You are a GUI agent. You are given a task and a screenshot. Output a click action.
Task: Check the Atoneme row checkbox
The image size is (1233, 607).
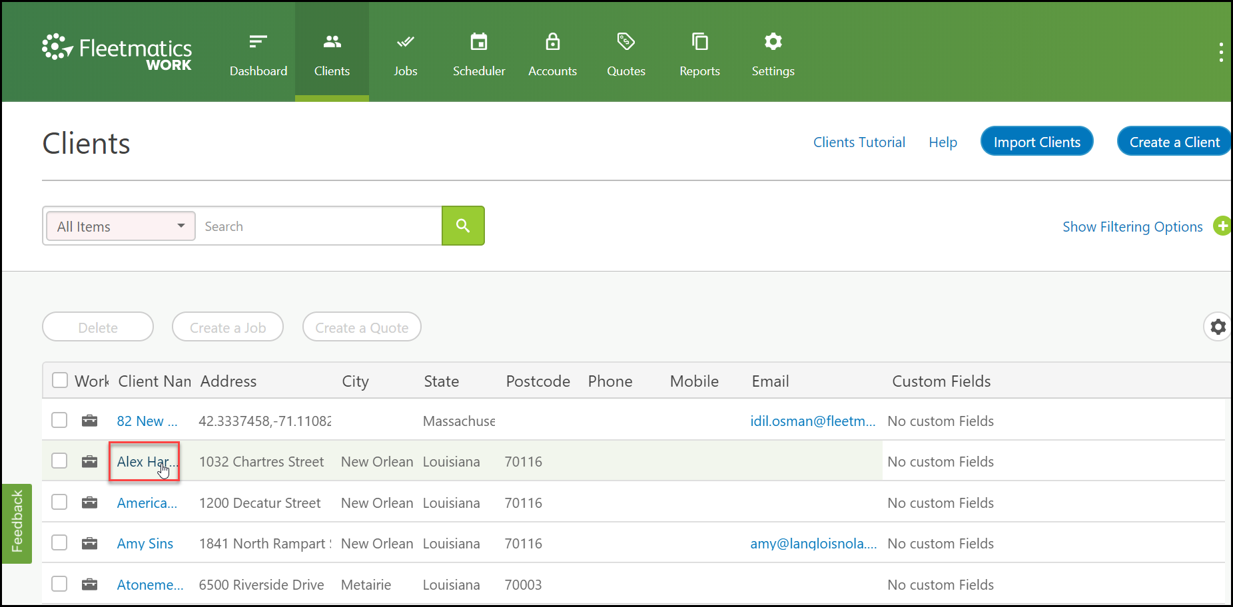point(60,584)
